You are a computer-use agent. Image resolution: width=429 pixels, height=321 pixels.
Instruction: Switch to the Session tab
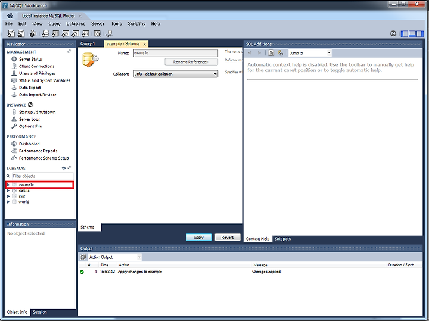point(40,312)
